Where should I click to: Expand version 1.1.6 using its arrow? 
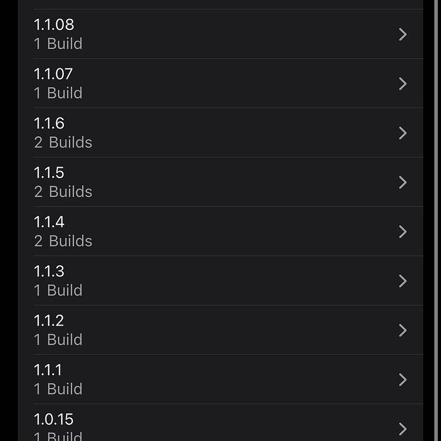click(403, 133)
